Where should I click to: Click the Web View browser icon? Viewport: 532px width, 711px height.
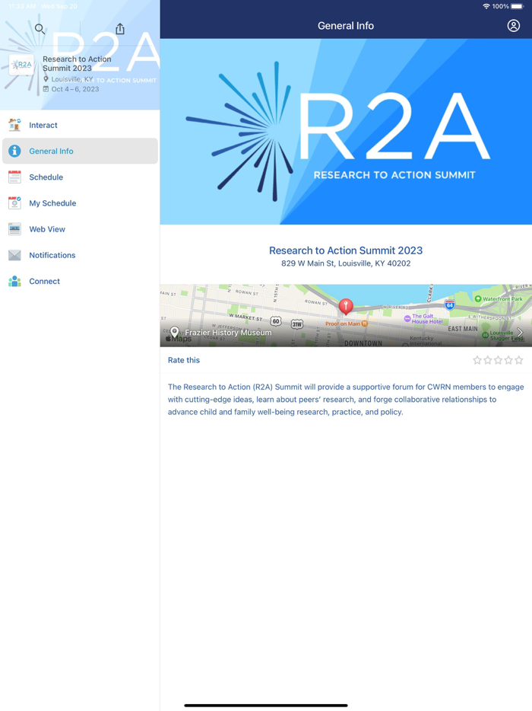coord(14,229)
